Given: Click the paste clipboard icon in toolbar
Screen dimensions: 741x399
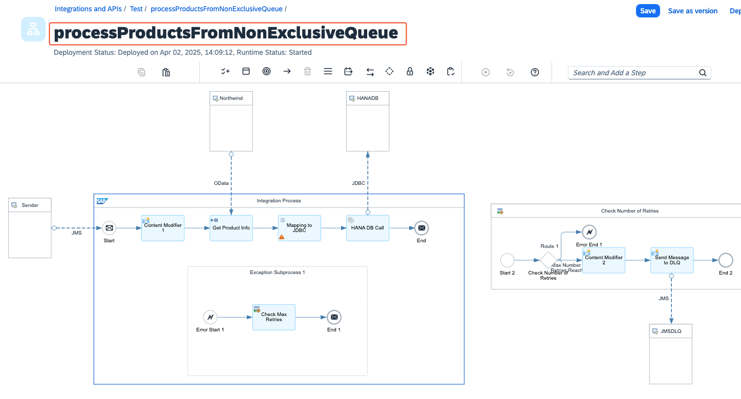Looking at the screenshot, I should [166, 72].
